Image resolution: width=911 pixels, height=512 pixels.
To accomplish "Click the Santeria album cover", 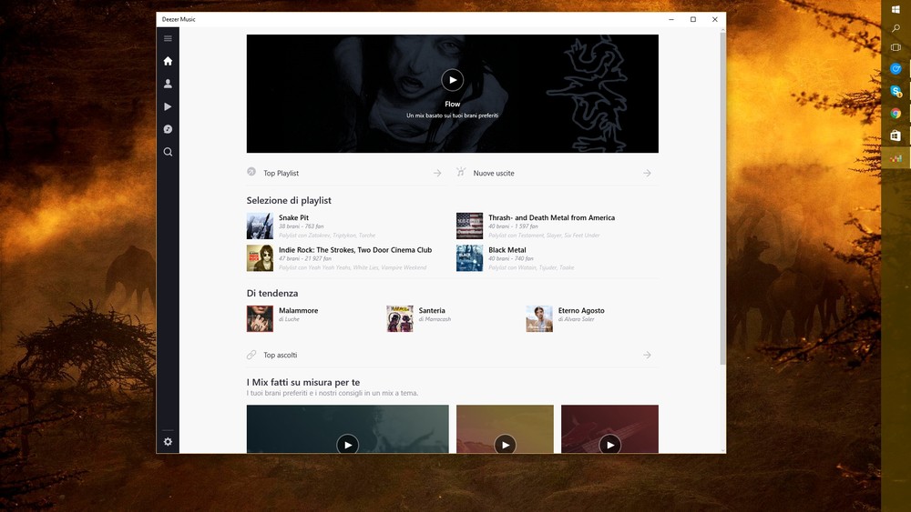I will [x=400, y=319].
